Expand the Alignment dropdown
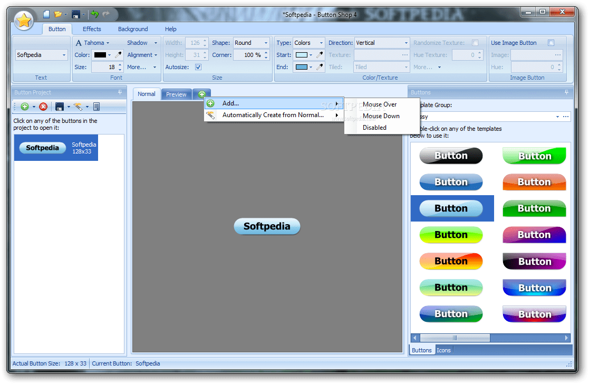Image resolution: width=589 pixels, height=384 pixels. pyautogui.click(x=142, y=55)
